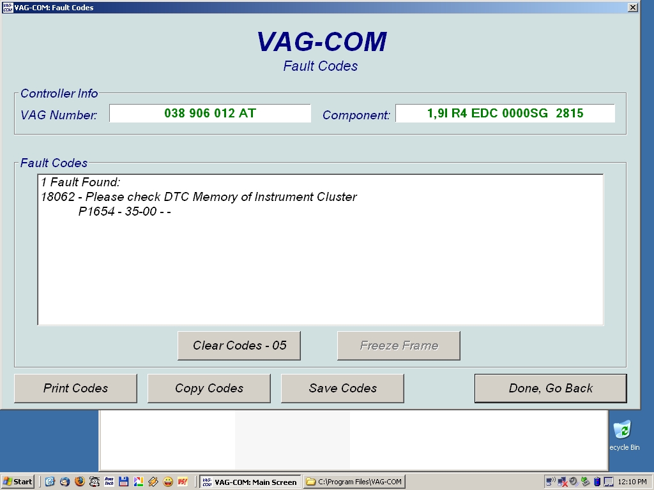The height and width of the screenshot is (490, 654).
Task: Launch Firefox from quick launch
Action: pos(79,482)
